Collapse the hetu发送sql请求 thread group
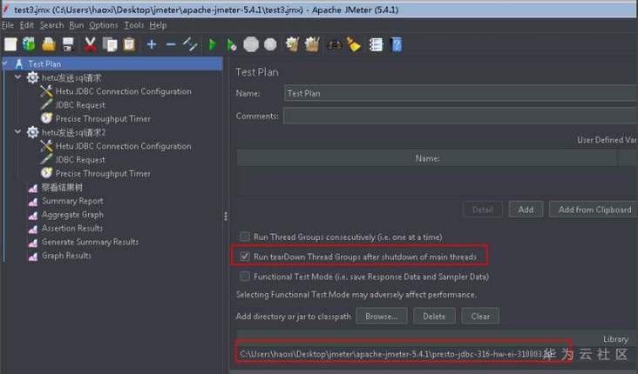 (x=18, y=77)
